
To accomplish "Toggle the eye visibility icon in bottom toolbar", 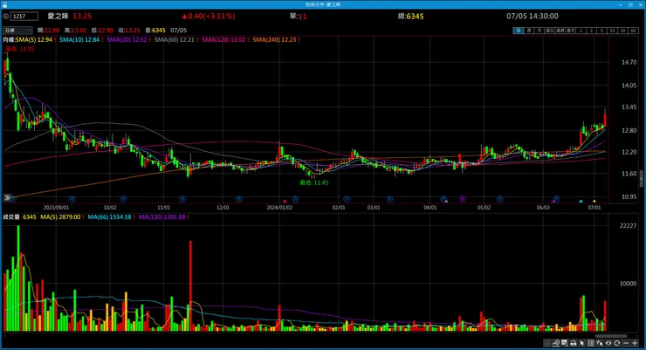I will click(608, 343).
